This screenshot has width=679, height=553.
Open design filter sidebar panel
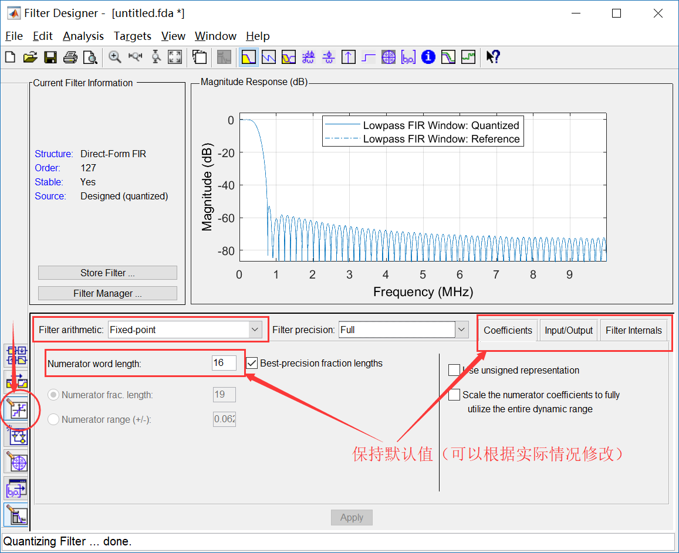[16, 515]
